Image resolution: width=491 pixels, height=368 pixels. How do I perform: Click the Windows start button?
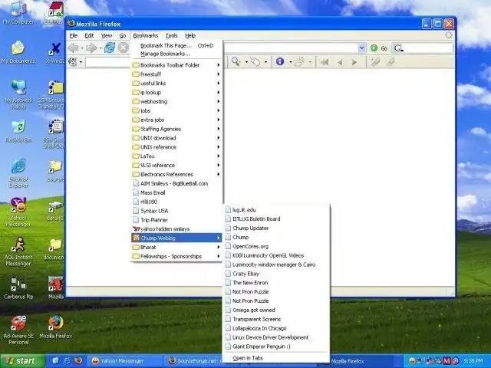coord(22,361)
